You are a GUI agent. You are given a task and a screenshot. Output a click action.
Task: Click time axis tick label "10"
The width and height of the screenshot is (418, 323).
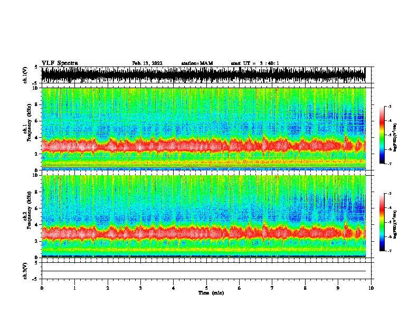click(x=371, y=288)
